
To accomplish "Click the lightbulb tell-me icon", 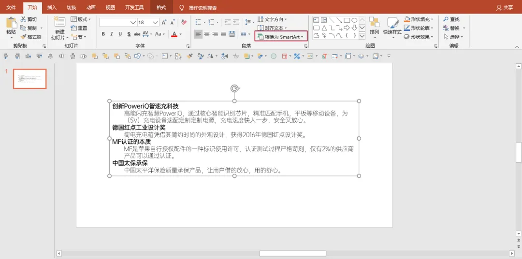I will pyautogui.click(x=181, y=7).
